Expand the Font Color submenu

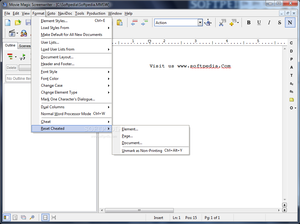pos(71,79)
